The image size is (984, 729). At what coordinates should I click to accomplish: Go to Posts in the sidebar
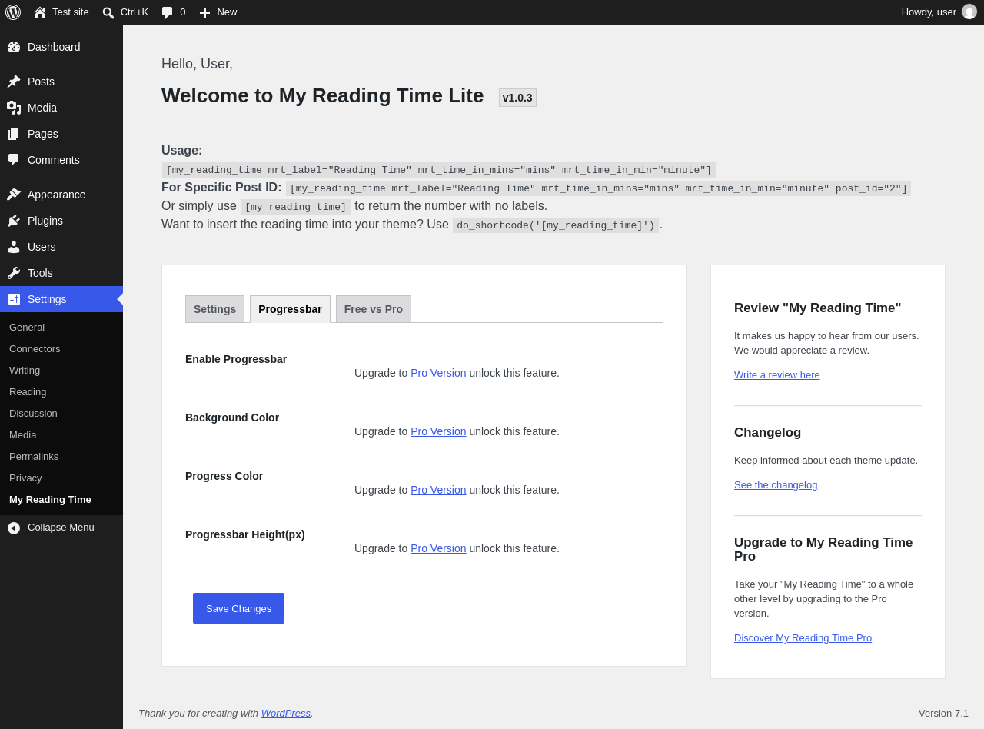pos(61,82)
